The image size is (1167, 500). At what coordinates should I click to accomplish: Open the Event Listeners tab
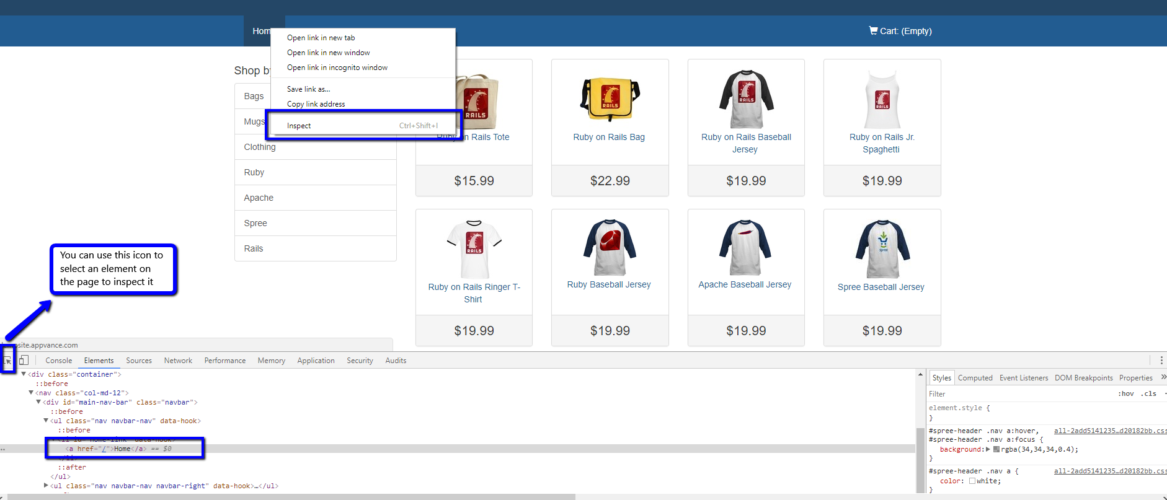coord(1024,378)
